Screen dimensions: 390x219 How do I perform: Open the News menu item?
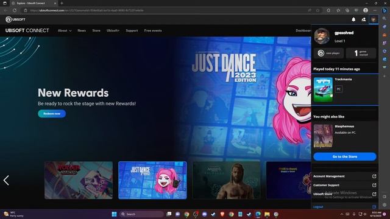82,30
